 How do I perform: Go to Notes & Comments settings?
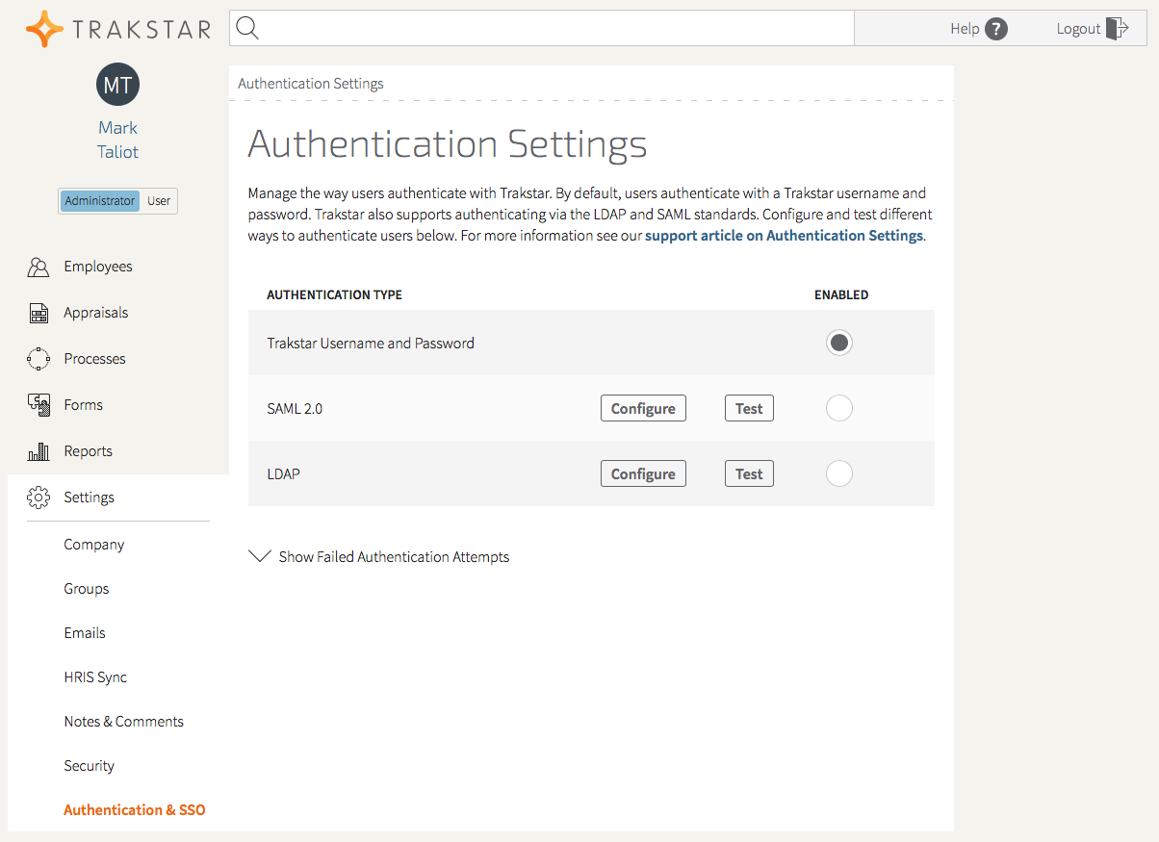[123, 722]
